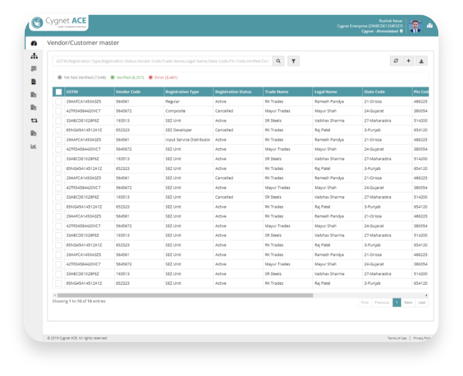Click the 'Input Service Distributor' cell

(188, 139)
